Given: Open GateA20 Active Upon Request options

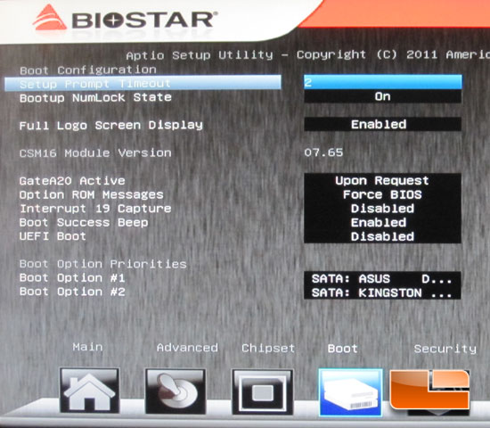Looking at the screenshot, I should point(382,180).
